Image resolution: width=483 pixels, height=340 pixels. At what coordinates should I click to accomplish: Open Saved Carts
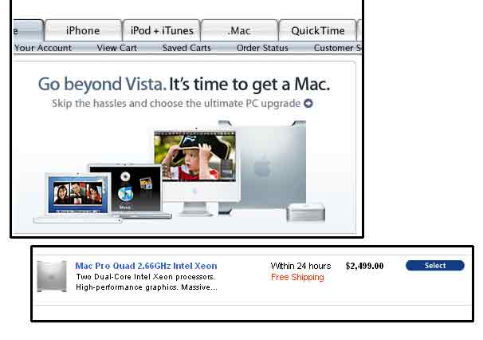click(x=187, y=48)
